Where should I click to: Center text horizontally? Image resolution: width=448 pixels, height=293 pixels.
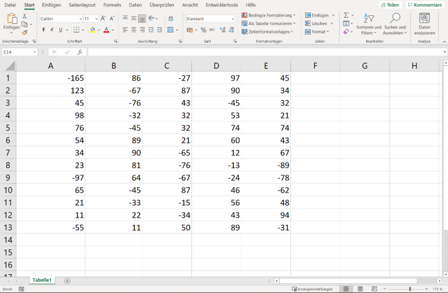tap(133, 30)
